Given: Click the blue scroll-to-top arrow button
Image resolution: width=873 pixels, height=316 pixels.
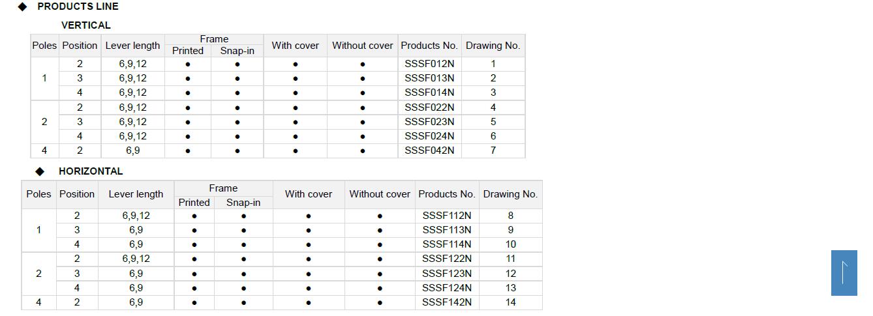Looking at the screenshot, I should pyautogui.click(x=844, y=272).
